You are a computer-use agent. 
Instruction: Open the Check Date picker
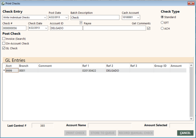46,28
